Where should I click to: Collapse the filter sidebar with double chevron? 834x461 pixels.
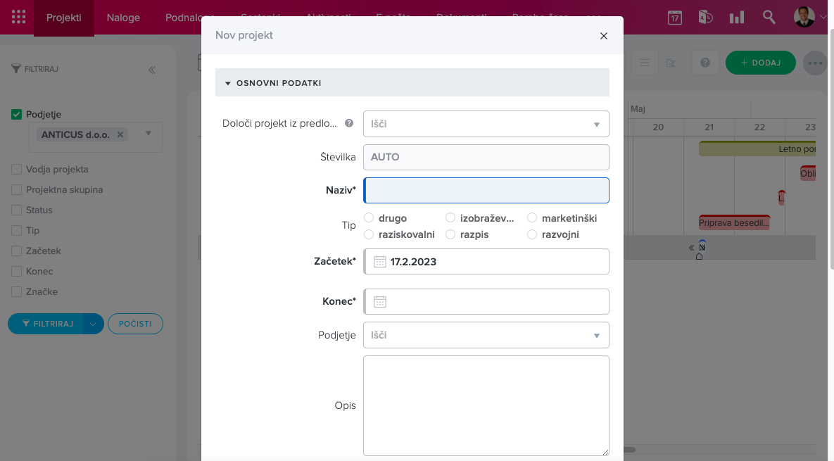152,70
